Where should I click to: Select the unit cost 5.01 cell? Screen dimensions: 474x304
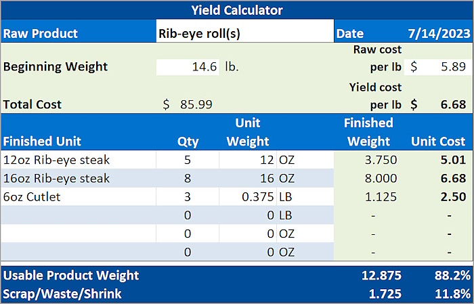click(x=439, y=160)
